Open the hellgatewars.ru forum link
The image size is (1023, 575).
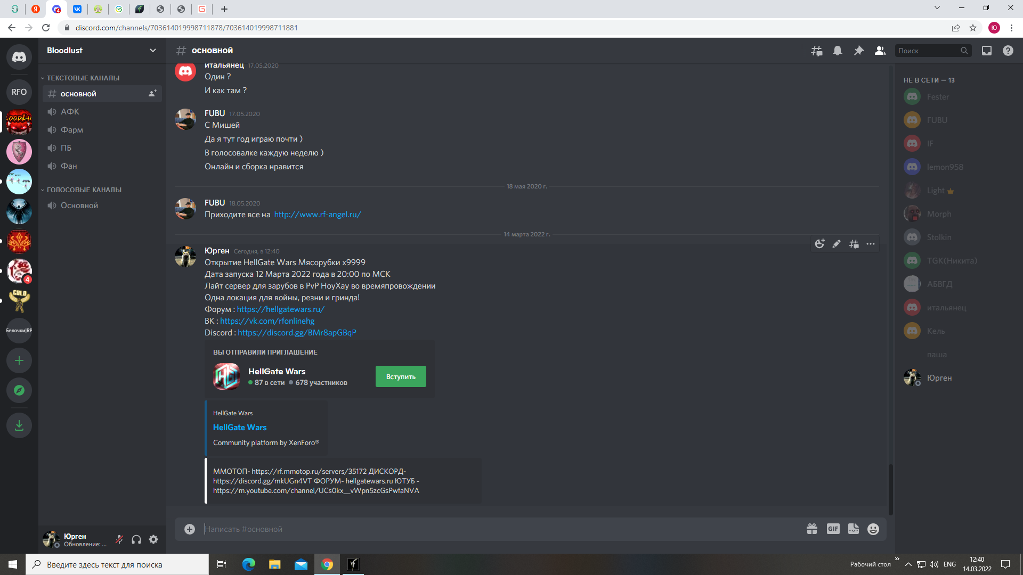(281, 309)
